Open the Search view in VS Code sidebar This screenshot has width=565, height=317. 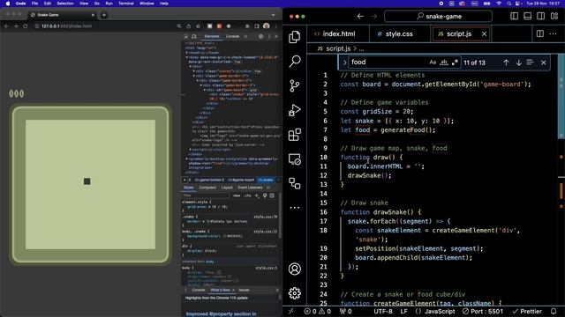coord(294,61)
